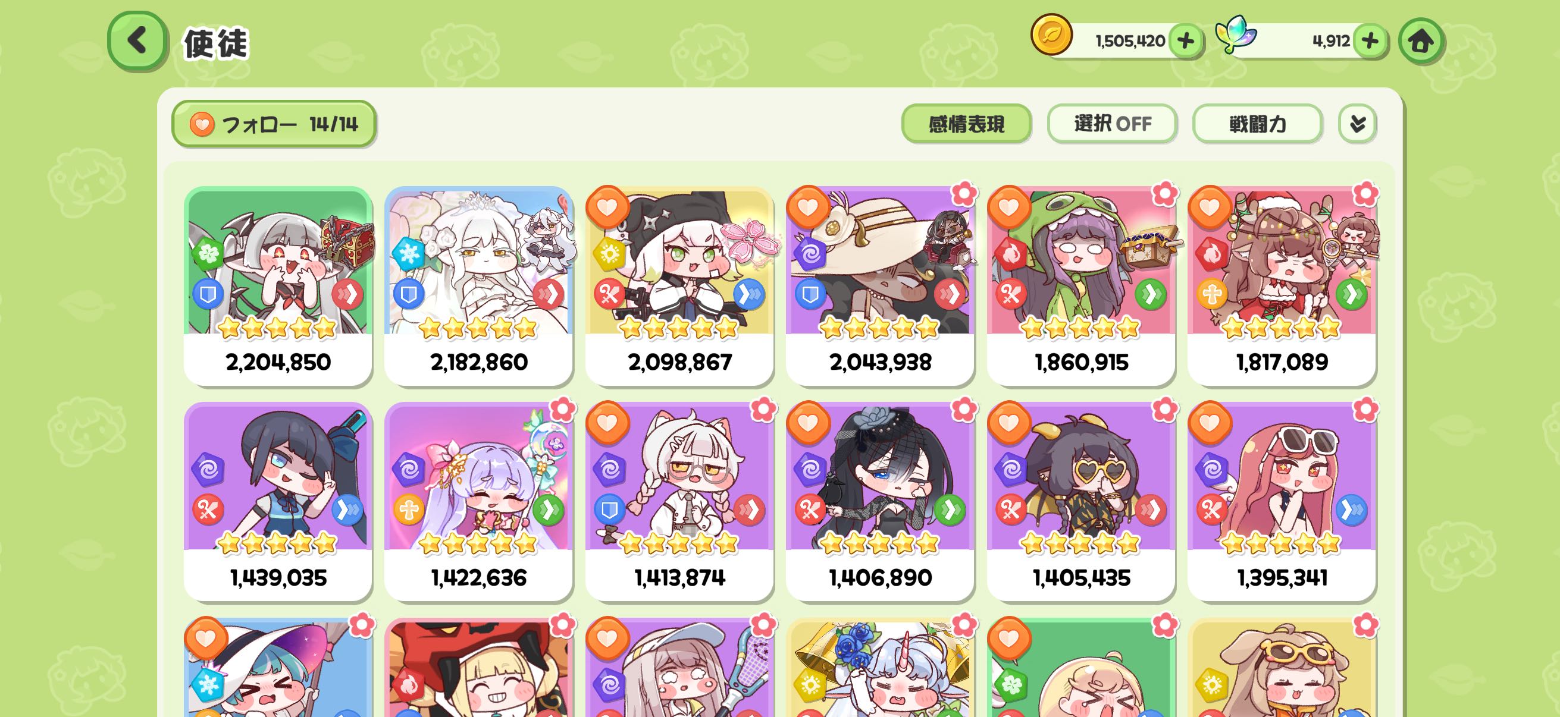
Task: Toggle heart follow on 1,860,915 apostle
Action: click(1009, 207)
